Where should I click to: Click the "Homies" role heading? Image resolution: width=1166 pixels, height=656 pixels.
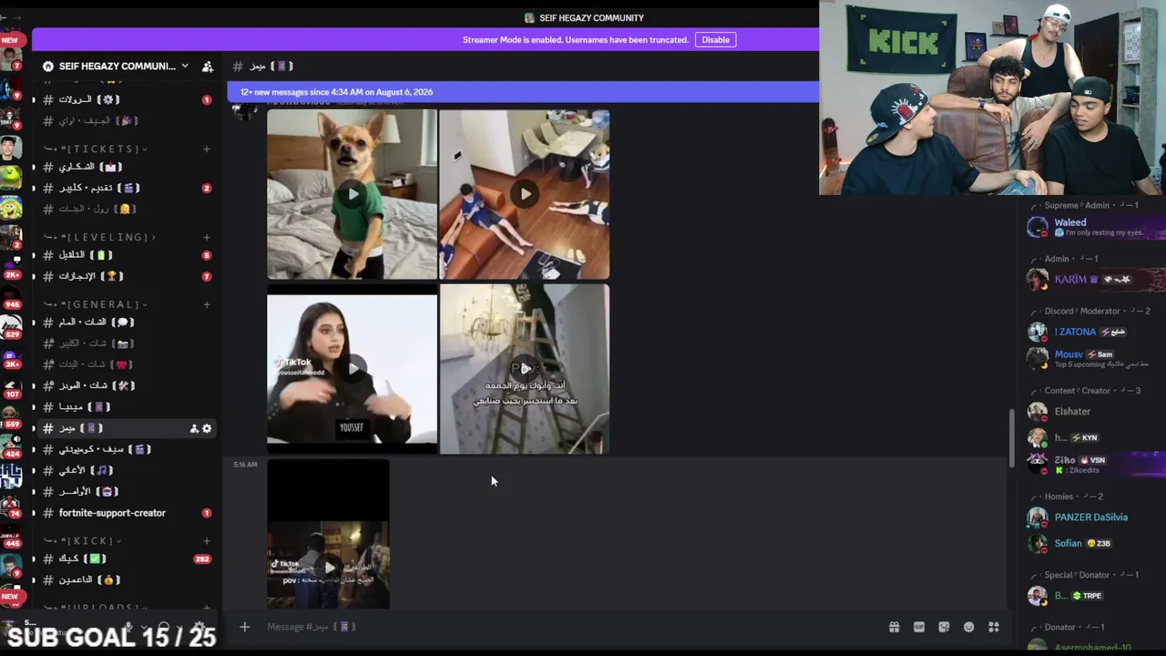coord(1059,497)
